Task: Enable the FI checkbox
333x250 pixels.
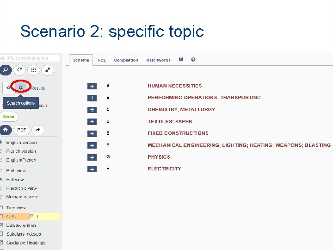Action: pos(31,216)
